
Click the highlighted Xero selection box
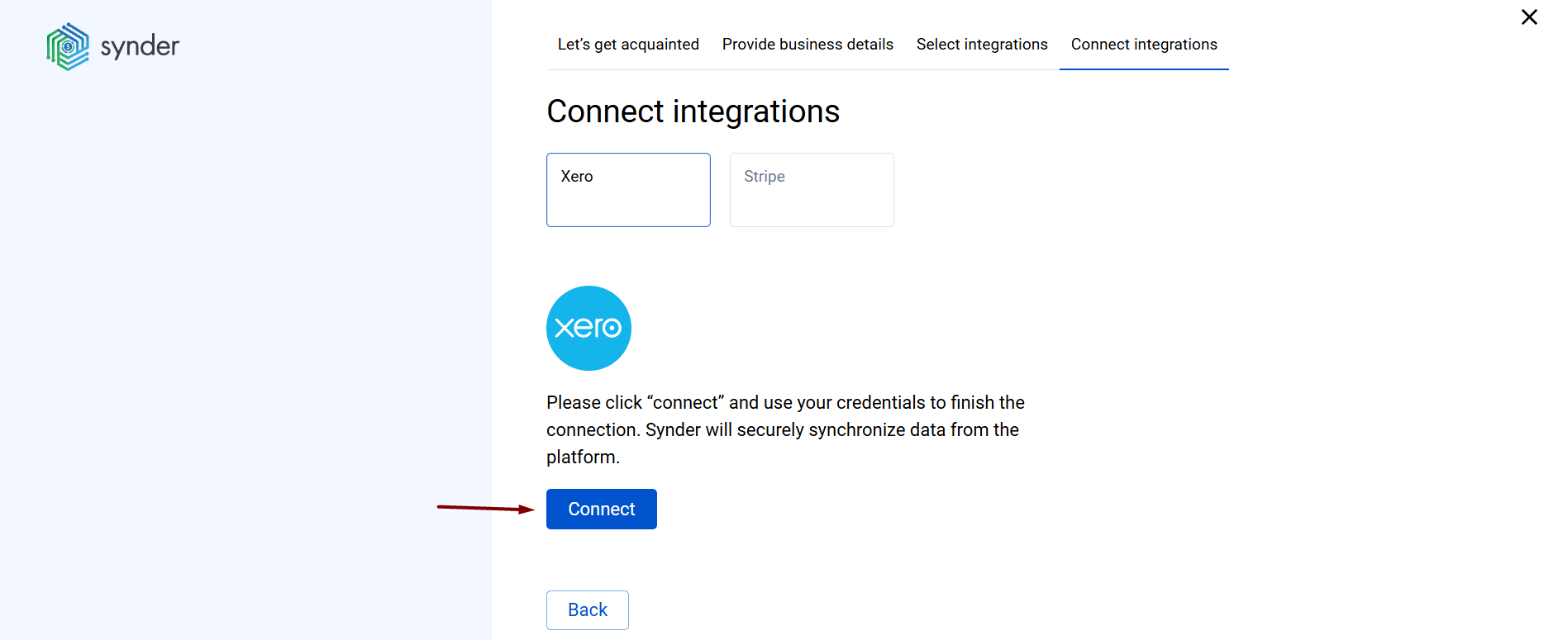click(x=628, y=190)
